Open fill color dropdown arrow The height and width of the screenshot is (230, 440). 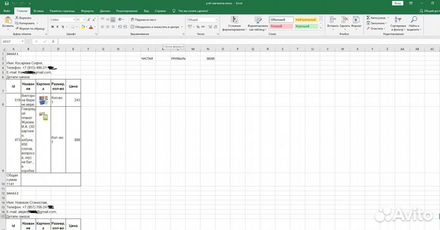coord(86,27)
